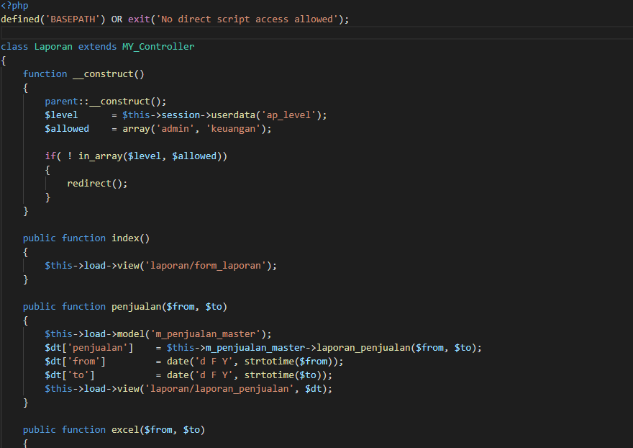The height and width of the screenshot is (448, 633).
Task: Click the $dt['penjualan'] array key
Action: [x=88, y=348]
